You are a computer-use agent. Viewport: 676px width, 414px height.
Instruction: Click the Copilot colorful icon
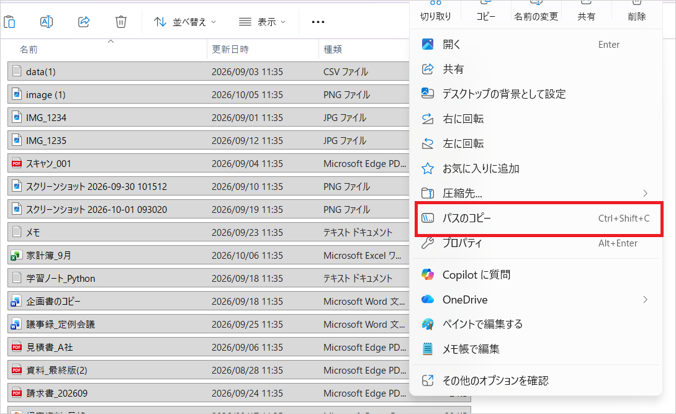pyautogui.click(x=428, y=274)
